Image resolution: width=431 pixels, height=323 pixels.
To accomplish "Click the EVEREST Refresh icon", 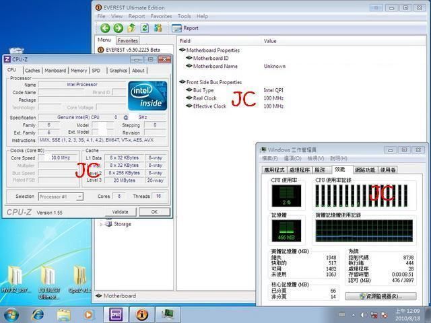I will (145, 28).
